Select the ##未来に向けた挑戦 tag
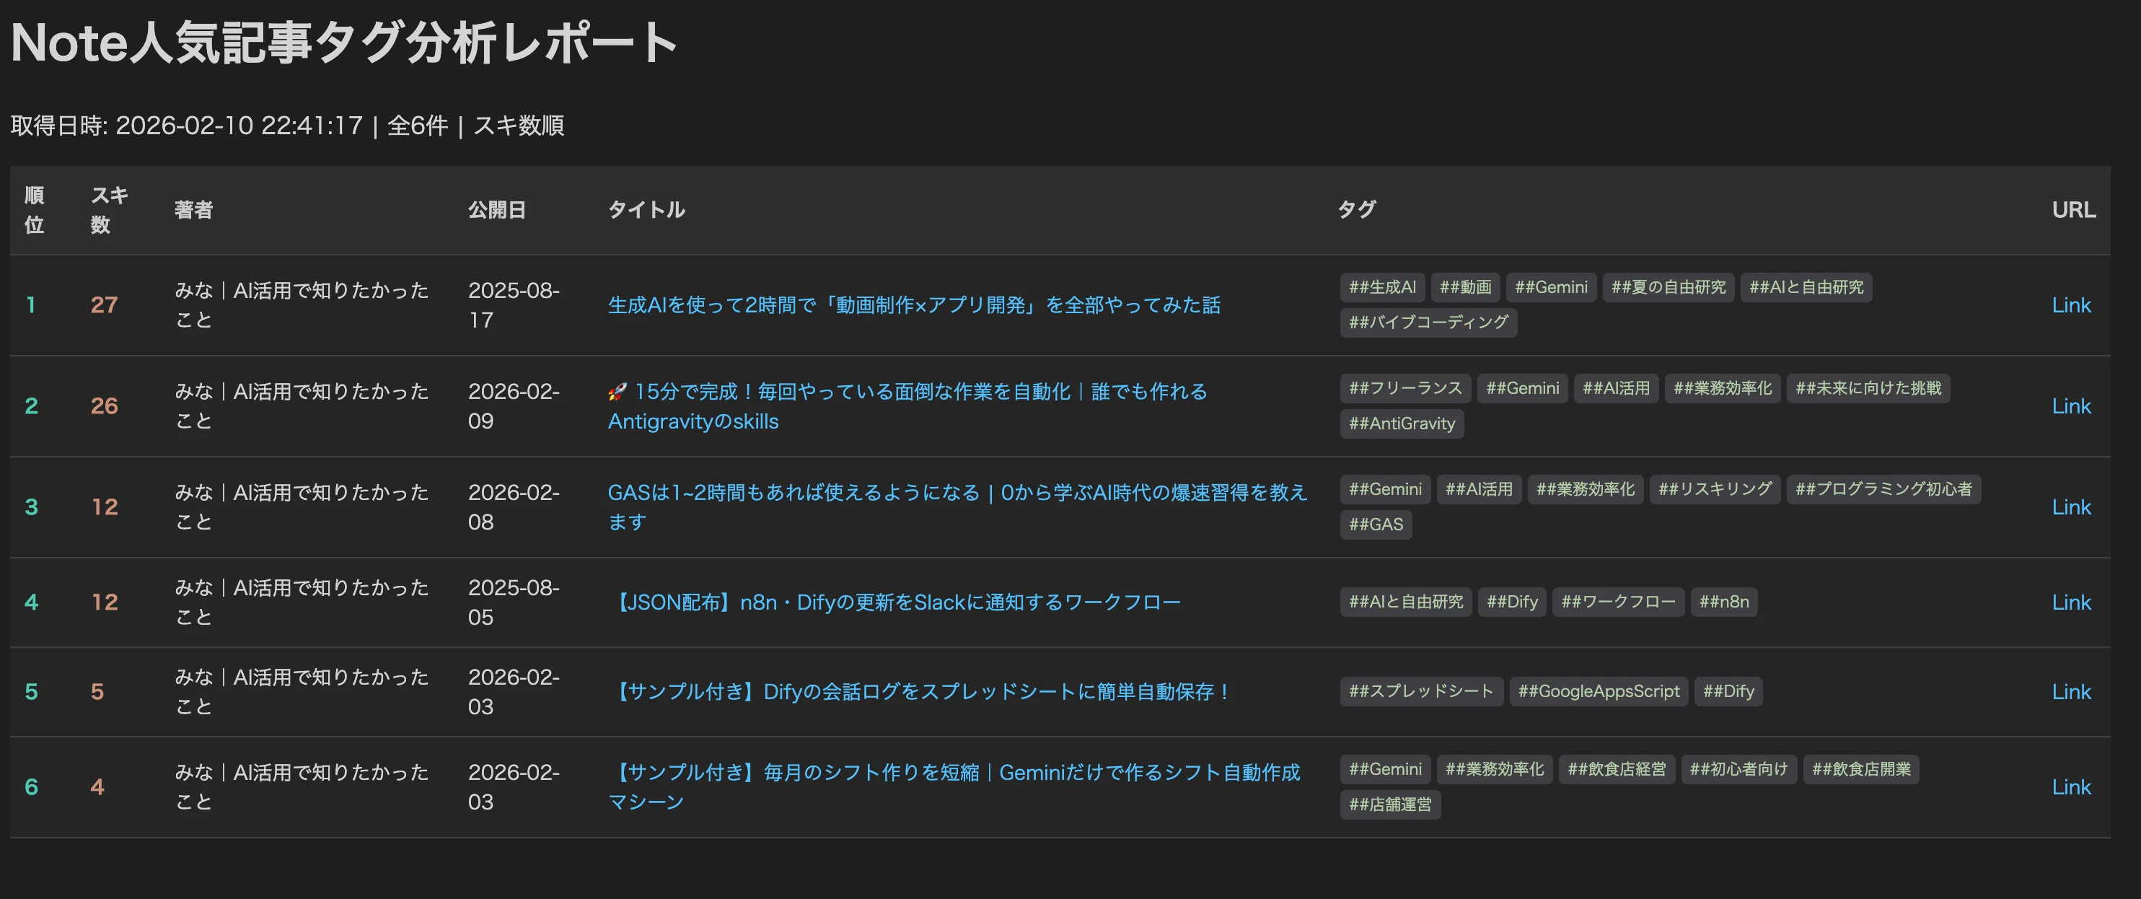Viewport: 2141px width, 899px height. (1868, 388)
